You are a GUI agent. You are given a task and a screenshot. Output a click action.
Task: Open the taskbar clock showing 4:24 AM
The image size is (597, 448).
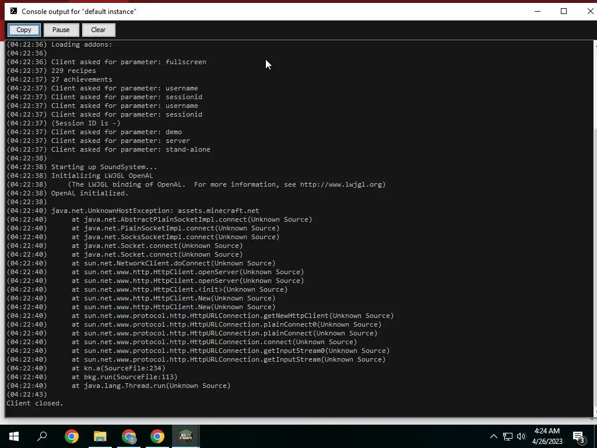(x=547, y=436)
